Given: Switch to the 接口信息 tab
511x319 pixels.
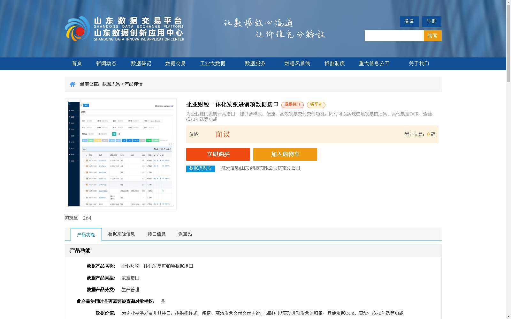Looking at the screenshot, I should coord(156,234).
